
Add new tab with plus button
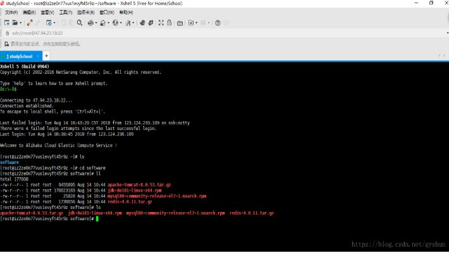pos(46,56)
